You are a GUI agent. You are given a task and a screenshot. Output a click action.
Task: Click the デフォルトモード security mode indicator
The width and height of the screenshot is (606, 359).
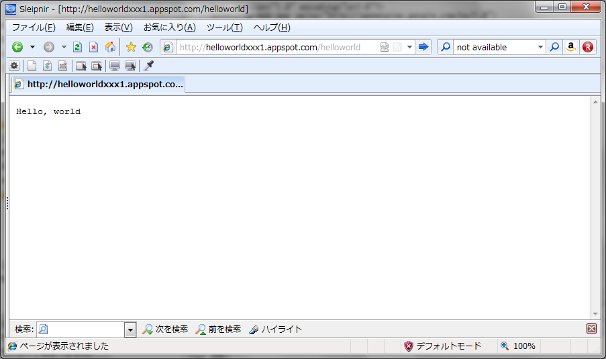[x=442, y=346]
